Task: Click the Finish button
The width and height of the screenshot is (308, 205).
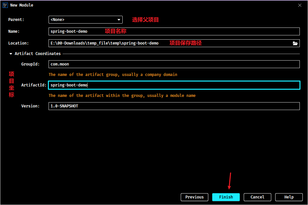Action: click(226, 197)
